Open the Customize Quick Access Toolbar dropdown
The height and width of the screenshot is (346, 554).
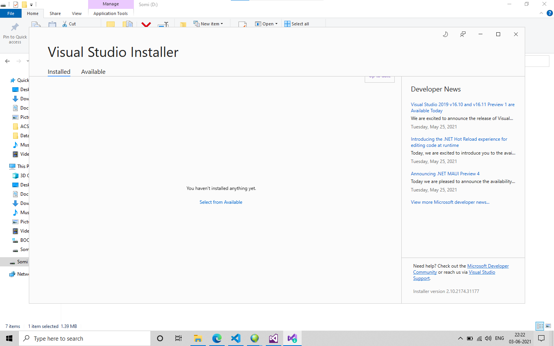[31, 5]
